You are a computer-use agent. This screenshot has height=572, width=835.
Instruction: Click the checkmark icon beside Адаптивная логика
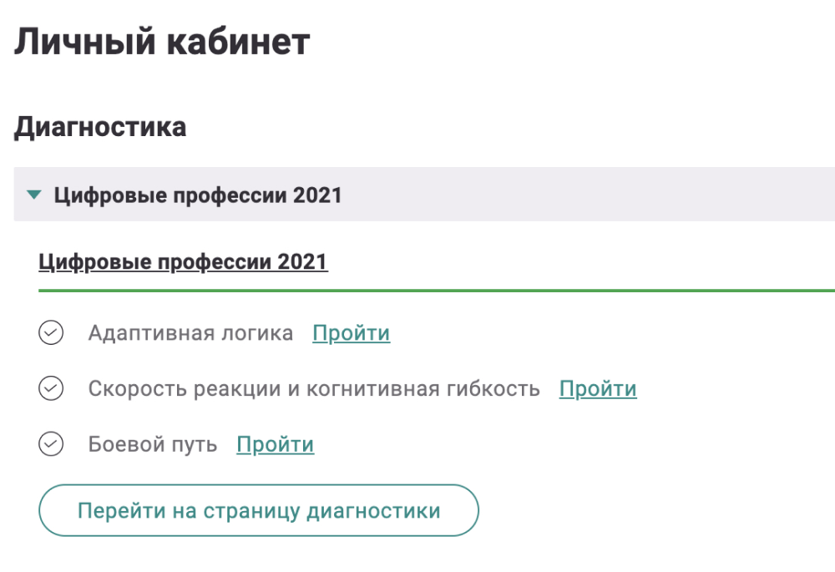(51, 333)
